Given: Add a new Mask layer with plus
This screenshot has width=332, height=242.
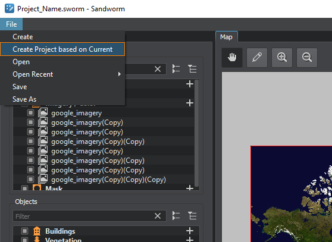Looking at the screenshot, I should [190, 188].
